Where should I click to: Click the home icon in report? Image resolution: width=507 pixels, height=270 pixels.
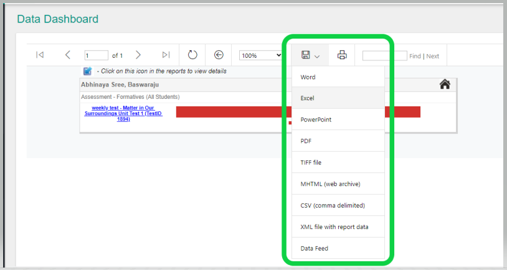[445, 84]
